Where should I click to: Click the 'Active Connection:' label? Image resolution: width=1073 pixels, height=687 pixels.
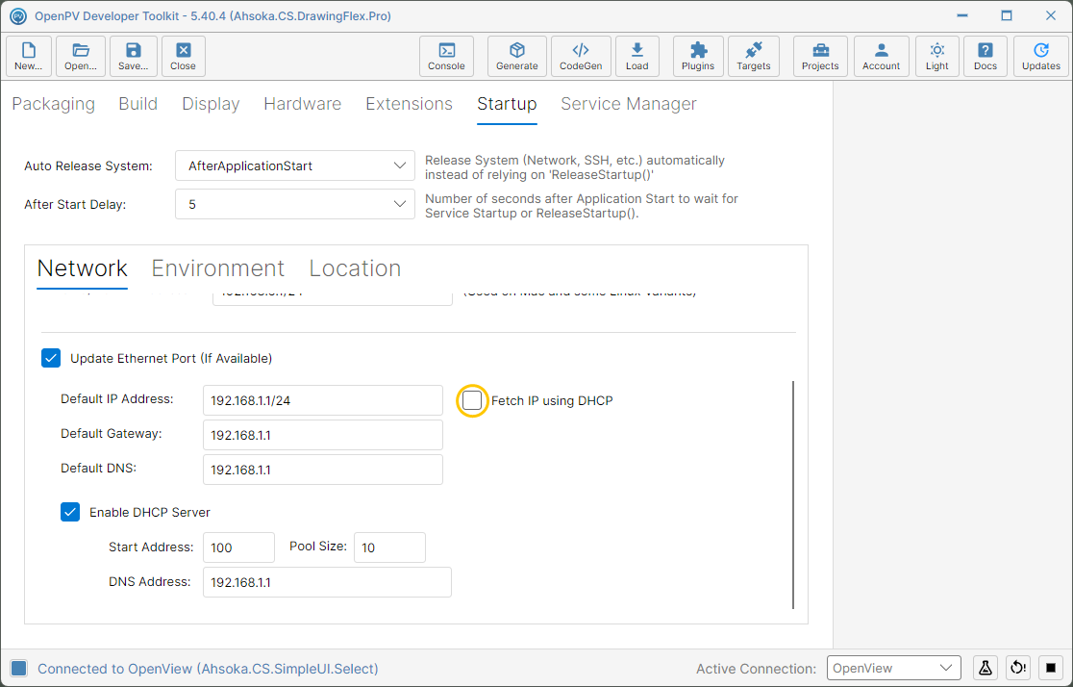pos(756,669)
